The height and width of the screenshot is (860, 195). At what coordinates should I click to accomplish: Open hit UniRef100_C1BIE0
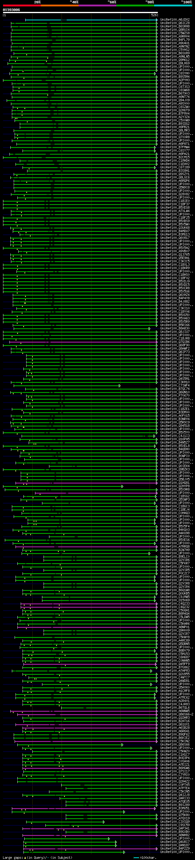point(175,201)
